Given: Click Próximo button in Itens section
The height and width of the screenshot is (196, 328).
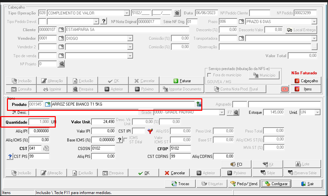Looking at the screenshot, I should pos(236,173).
